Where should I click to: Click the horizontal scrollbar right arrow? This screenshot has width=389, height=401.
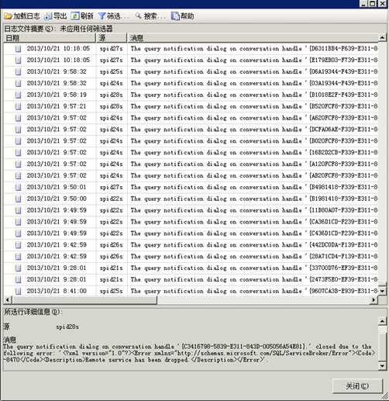click(x=374, y=300)
